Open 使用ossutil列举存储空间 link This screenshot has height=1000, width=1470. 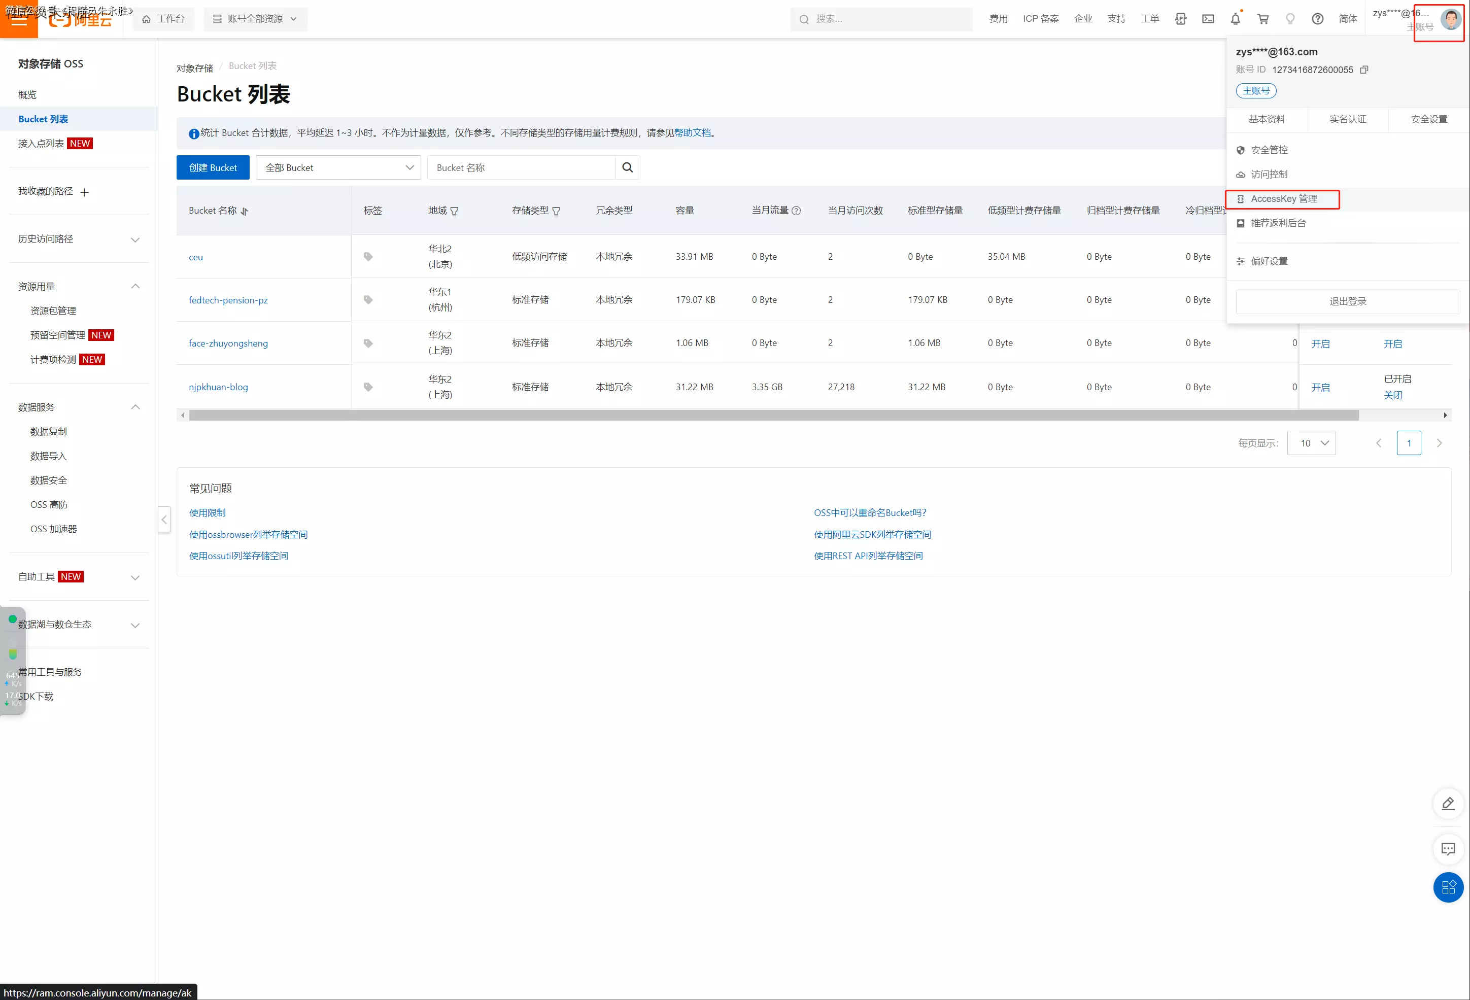click(x=238, y=556)
